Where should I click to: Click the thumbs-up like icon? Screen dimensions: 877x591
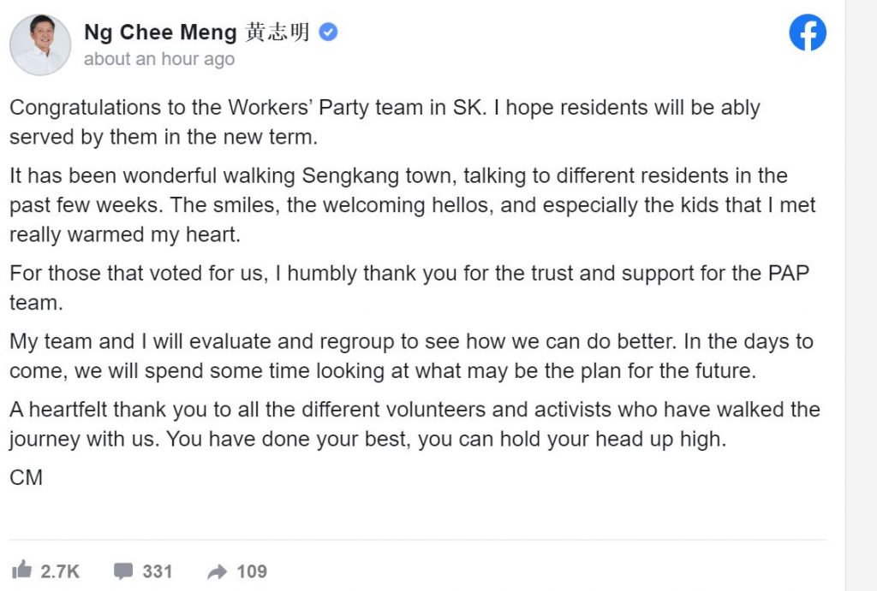pos(21,570)
